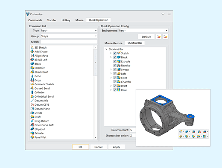This screenshot has height=168, width=222.
Task: Click the OK button
Action: [80, 147]
